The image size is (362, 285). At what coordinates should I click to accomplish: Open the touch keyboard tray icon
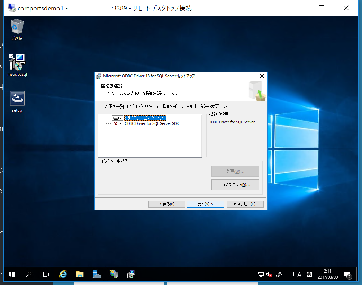[290, 274]
